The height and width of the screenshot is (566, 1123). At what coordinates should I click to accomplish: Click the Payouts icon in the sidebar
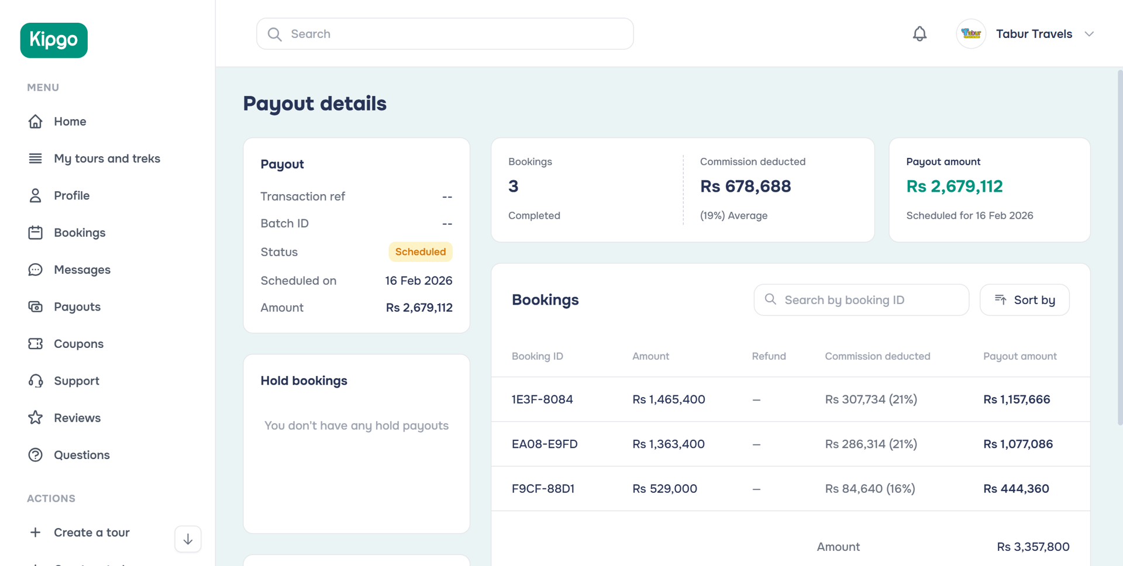point(36,306)
